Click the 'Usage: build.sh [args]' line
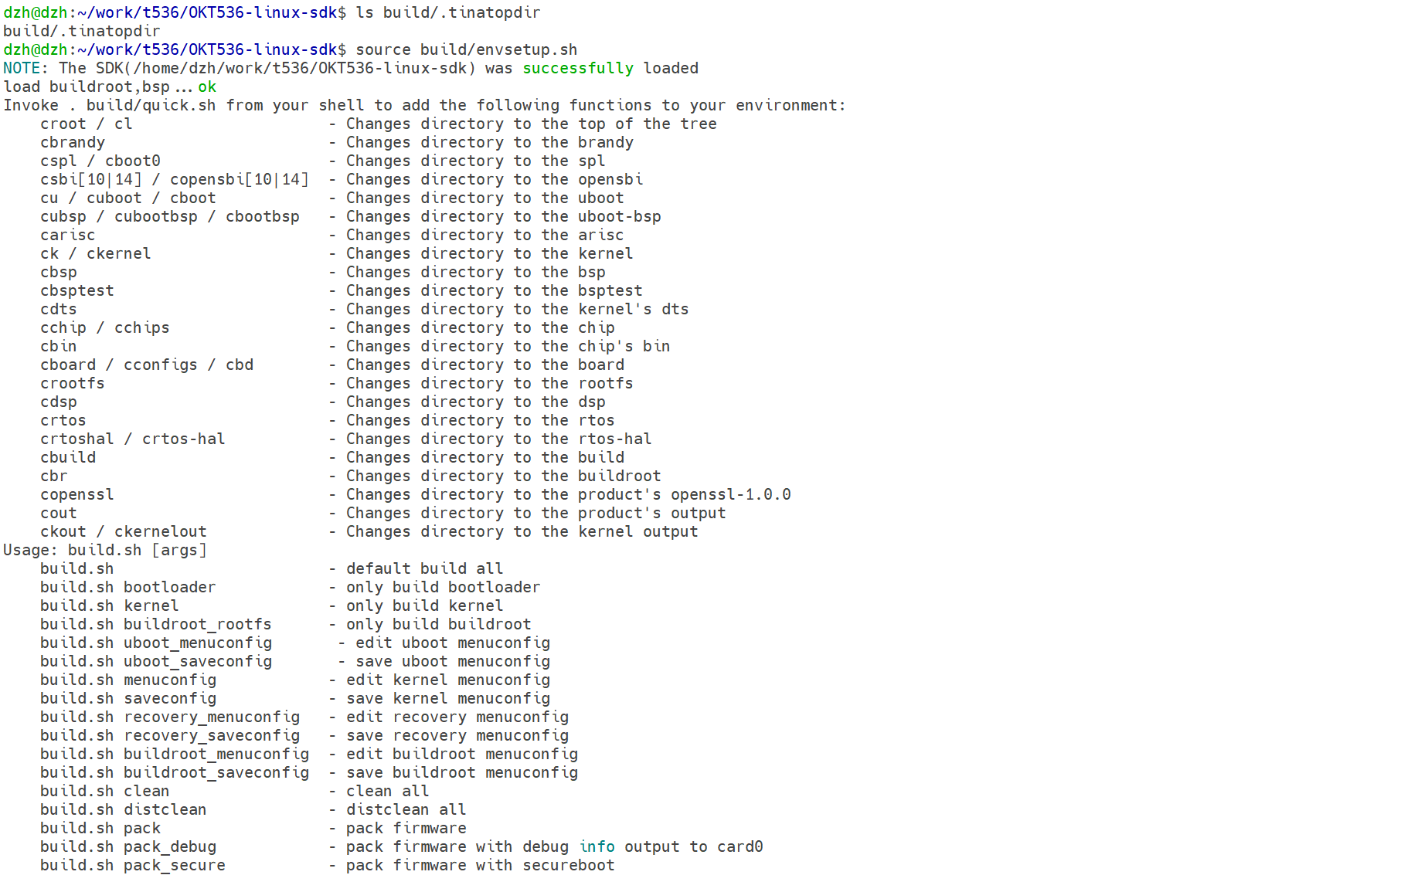This screenshot has height=892, width=1428. (x=105, y=550)
